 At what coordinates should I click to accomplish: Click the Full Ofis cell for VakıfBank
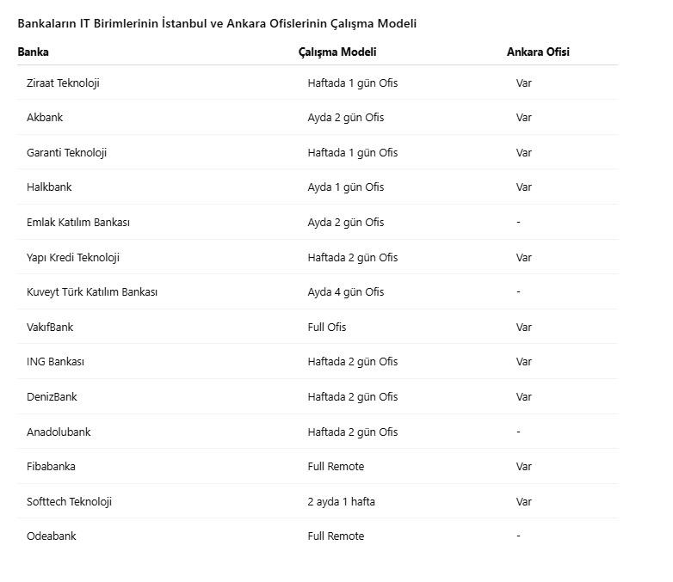pos(327,328)
